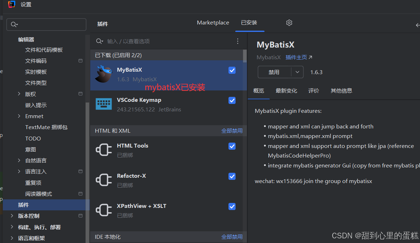Select 文件类型 in settings tree

36,83
